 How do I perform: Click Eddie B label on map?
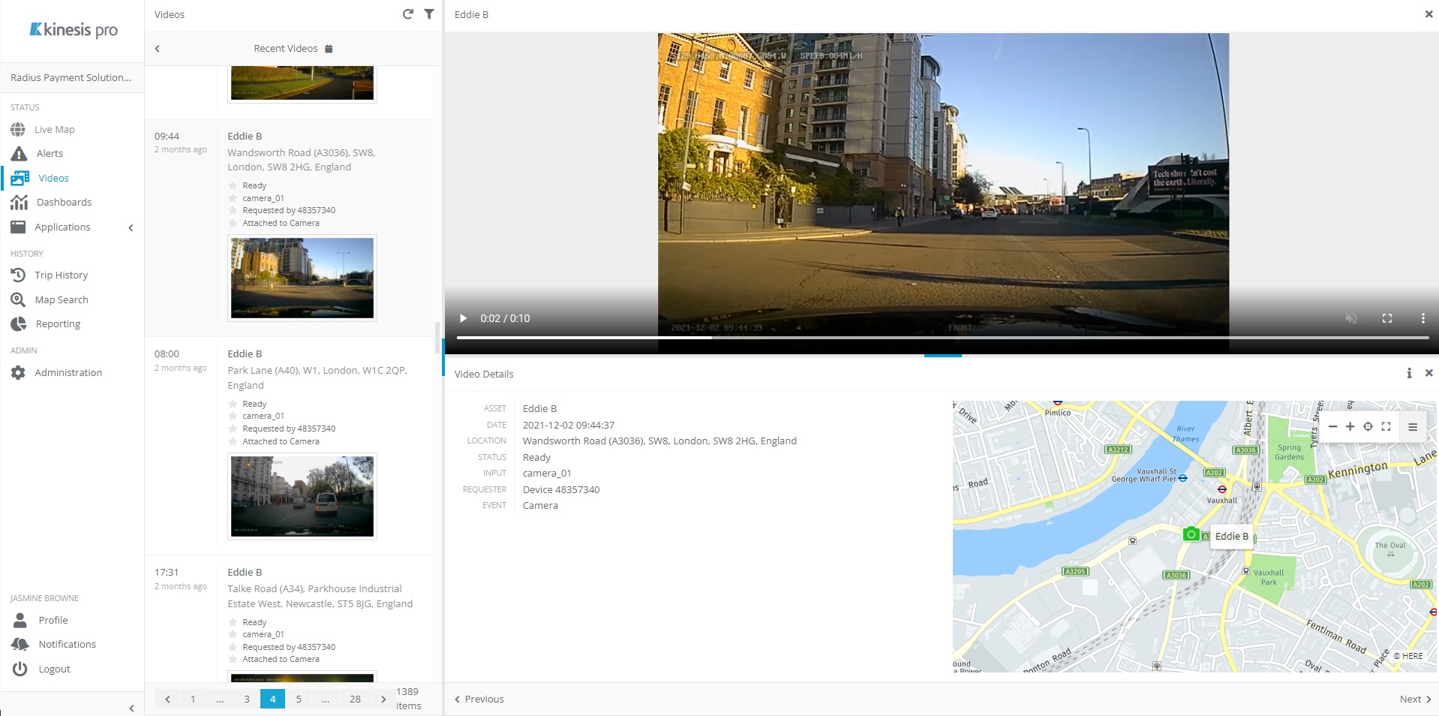tap(1231, 536)
